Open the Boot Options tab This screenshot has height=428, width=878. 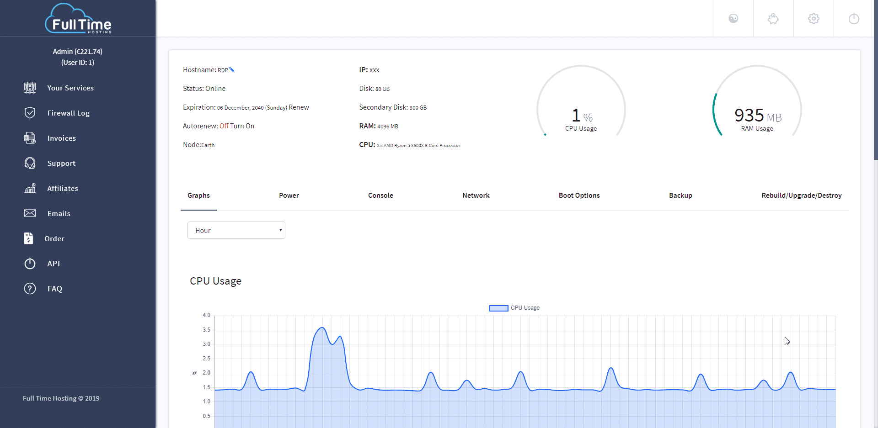coord(579,196)
